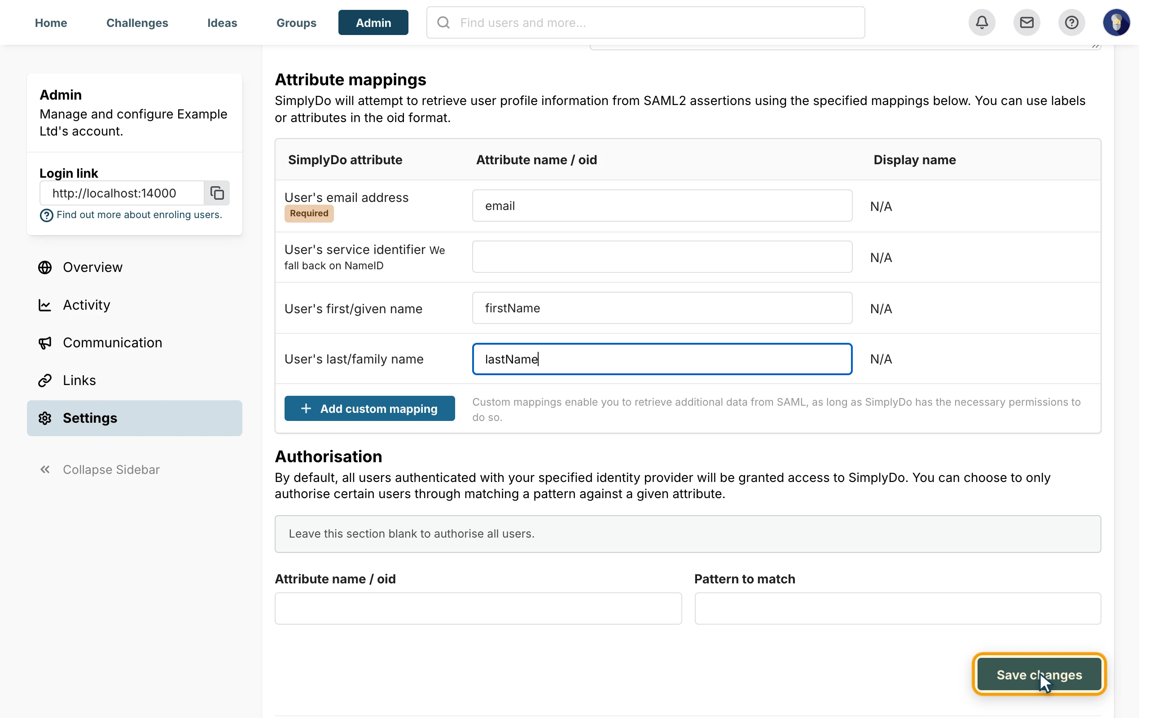This screenshot has width=1149, height=718.
Task: Focus the Find users search field
Action: (x=645, y=22)
